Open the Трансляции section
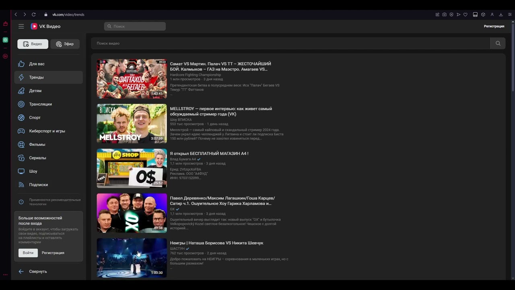The height and width of the screenshot is (290, 515). point(48,104)
